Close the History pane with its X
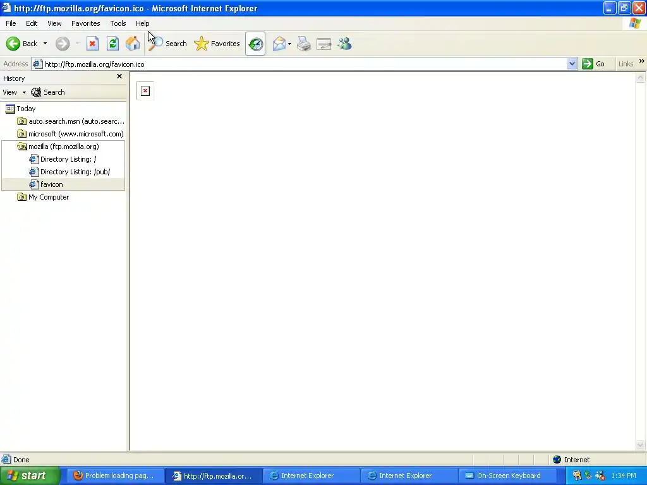 tap(119, 76)
